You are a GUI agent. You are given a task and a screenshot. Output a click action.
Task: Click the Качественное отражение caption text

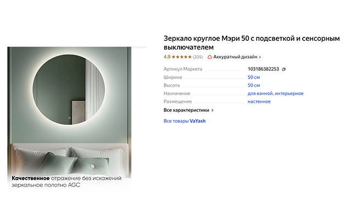(x=66, y=182)
